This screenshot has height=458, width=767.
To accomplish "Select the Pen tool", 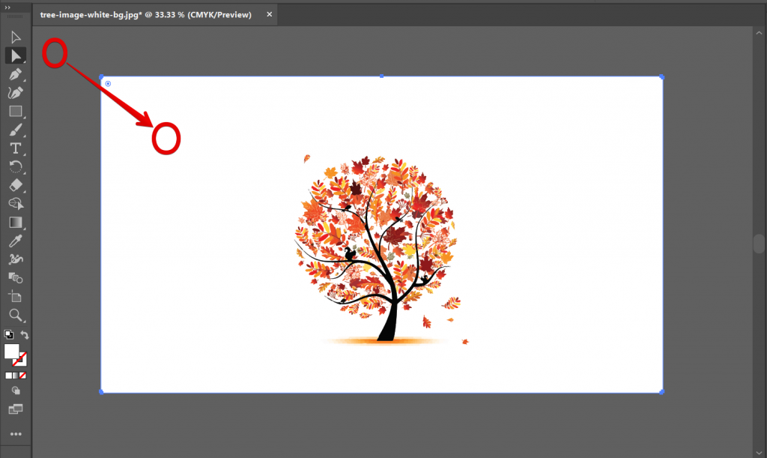I will (x=16, y=73).
